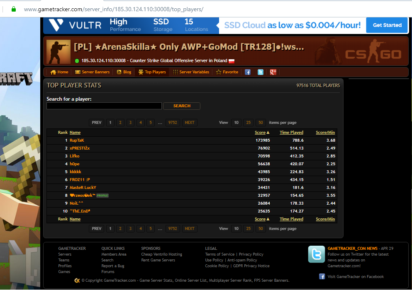Image resolution: width=412 pixels, height=290 pixels.
Task: Open Terms of Service link
Action: (x=219, y=254)
